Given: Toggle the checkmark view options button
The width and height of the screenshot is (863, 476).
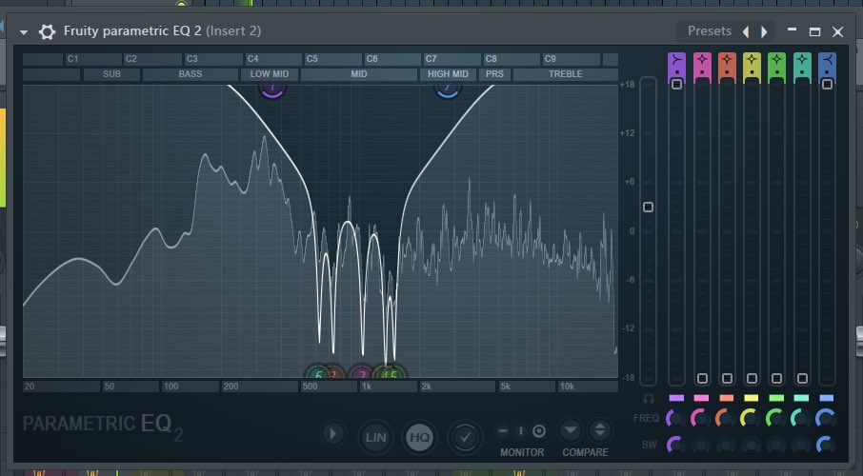Looking at the screenshot, I should (x=465, y=438).
